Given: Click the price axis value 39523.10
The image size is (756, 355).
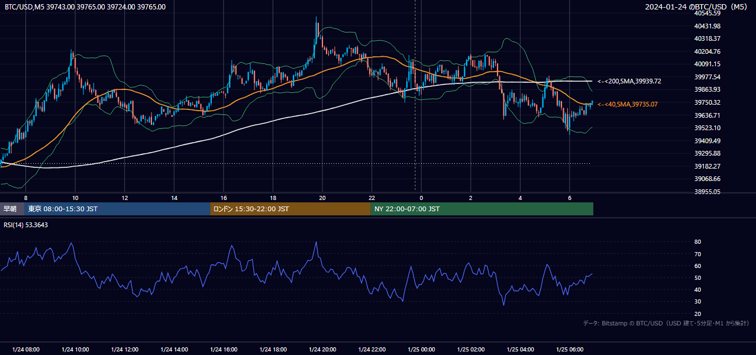Looking at the screenshot, I should (707, 128).
